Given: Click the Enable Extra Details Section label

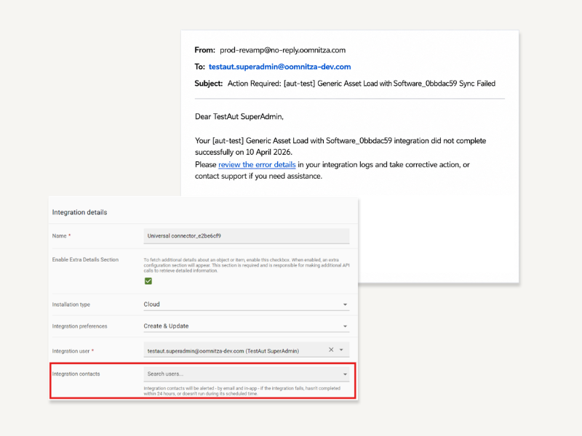Looking at the screenshot, I should click(85, 259).
